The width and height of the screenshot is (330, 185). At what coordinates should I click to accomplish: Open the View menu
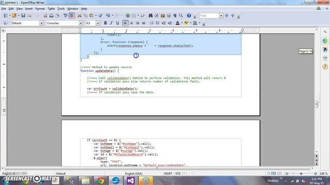(x=20, y=9)
